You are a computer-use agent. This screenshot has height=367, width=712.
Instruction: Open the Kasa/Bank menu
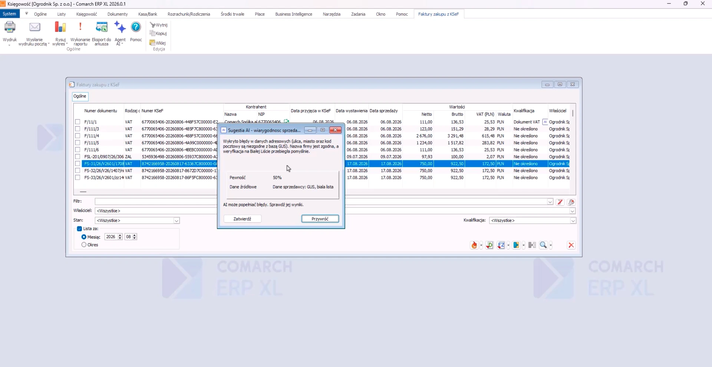click(x=148, y=14)
